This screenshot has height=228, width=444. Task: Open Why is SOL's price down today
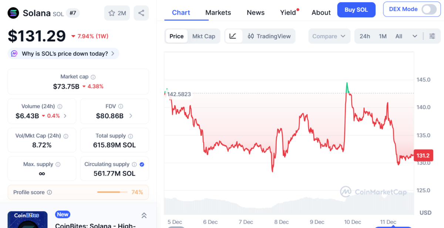point(63,54)
